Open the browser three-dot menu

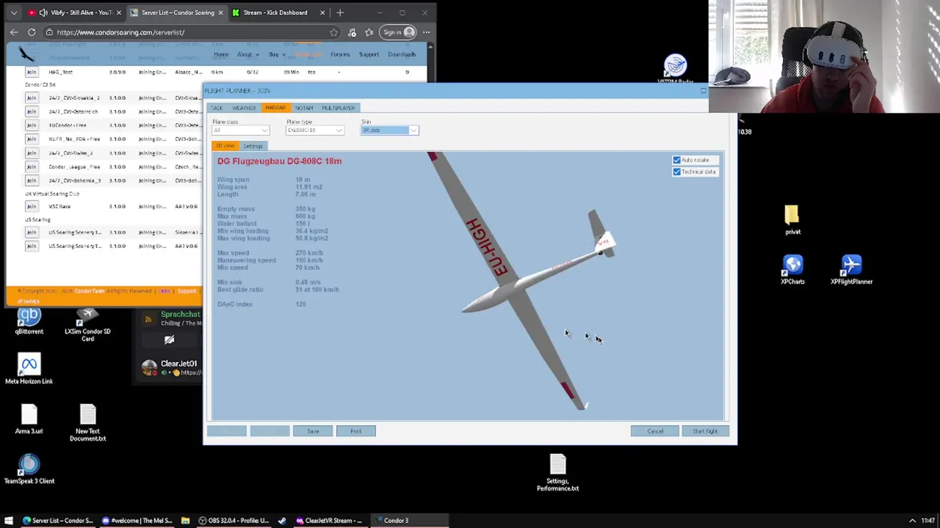point(426,32)
